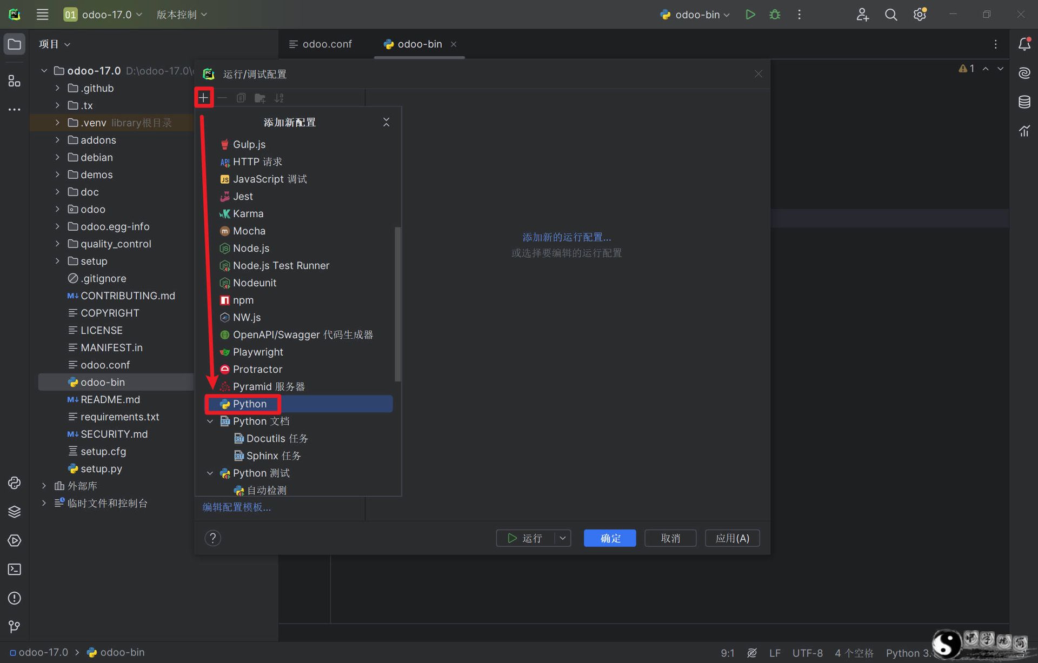Select Python in the new configuration list
The width and height of the screenshot is (1038, 663).
coord(299,404)
